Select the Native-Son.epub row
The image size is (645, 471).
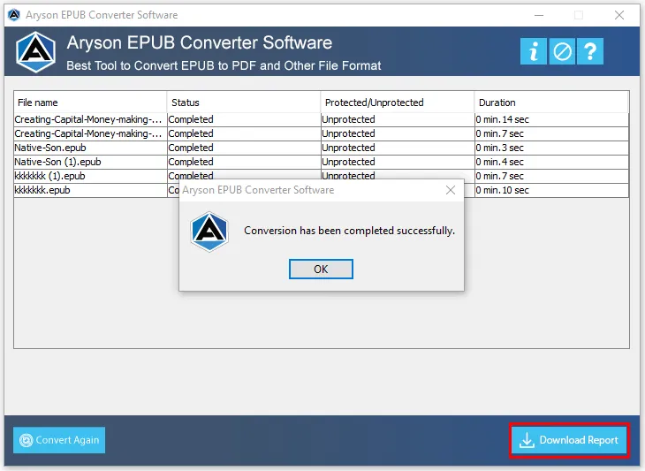point(321,148)
